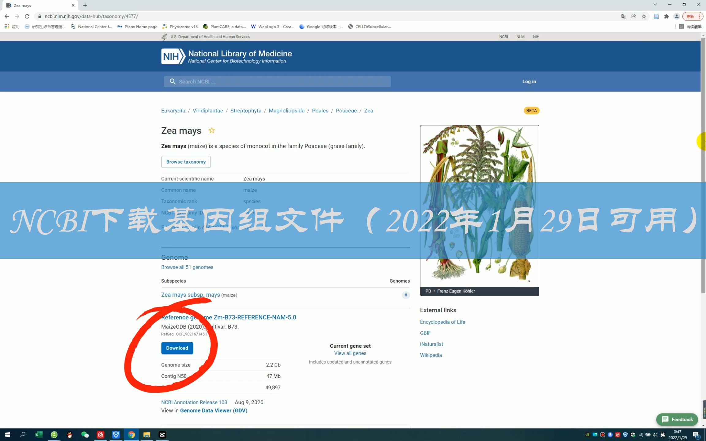Go to Magnoliopsida in breadcrumb
This screenshot has height=441, width=706.
tap(287, 111)
